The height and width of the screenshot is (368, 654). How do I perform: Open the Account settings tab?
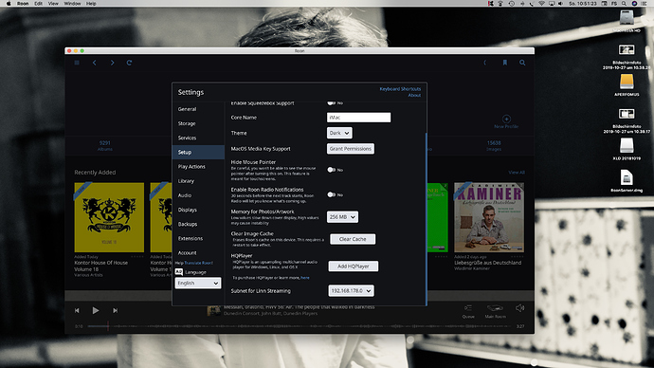pos(198,253)
